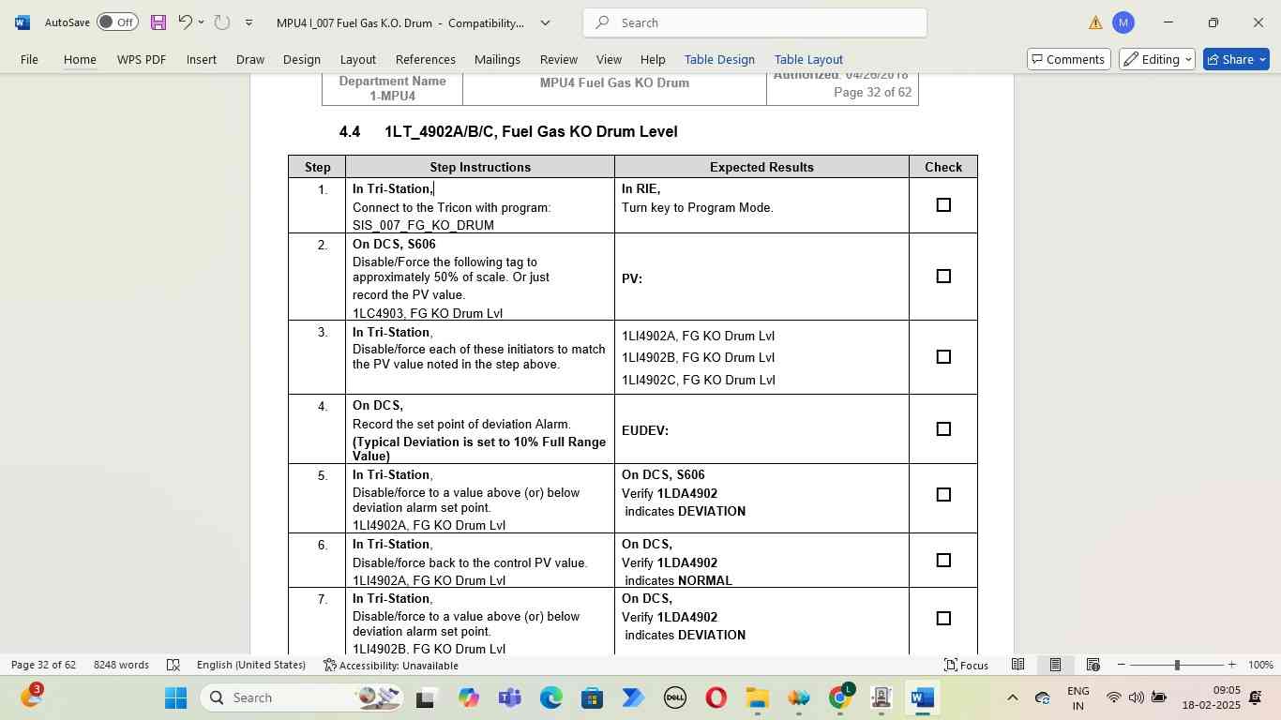Image resolution: width=1281 pixels, height=720 pixels.
Task: Open the Share dropdown
Action: [x=1236, y=59]
